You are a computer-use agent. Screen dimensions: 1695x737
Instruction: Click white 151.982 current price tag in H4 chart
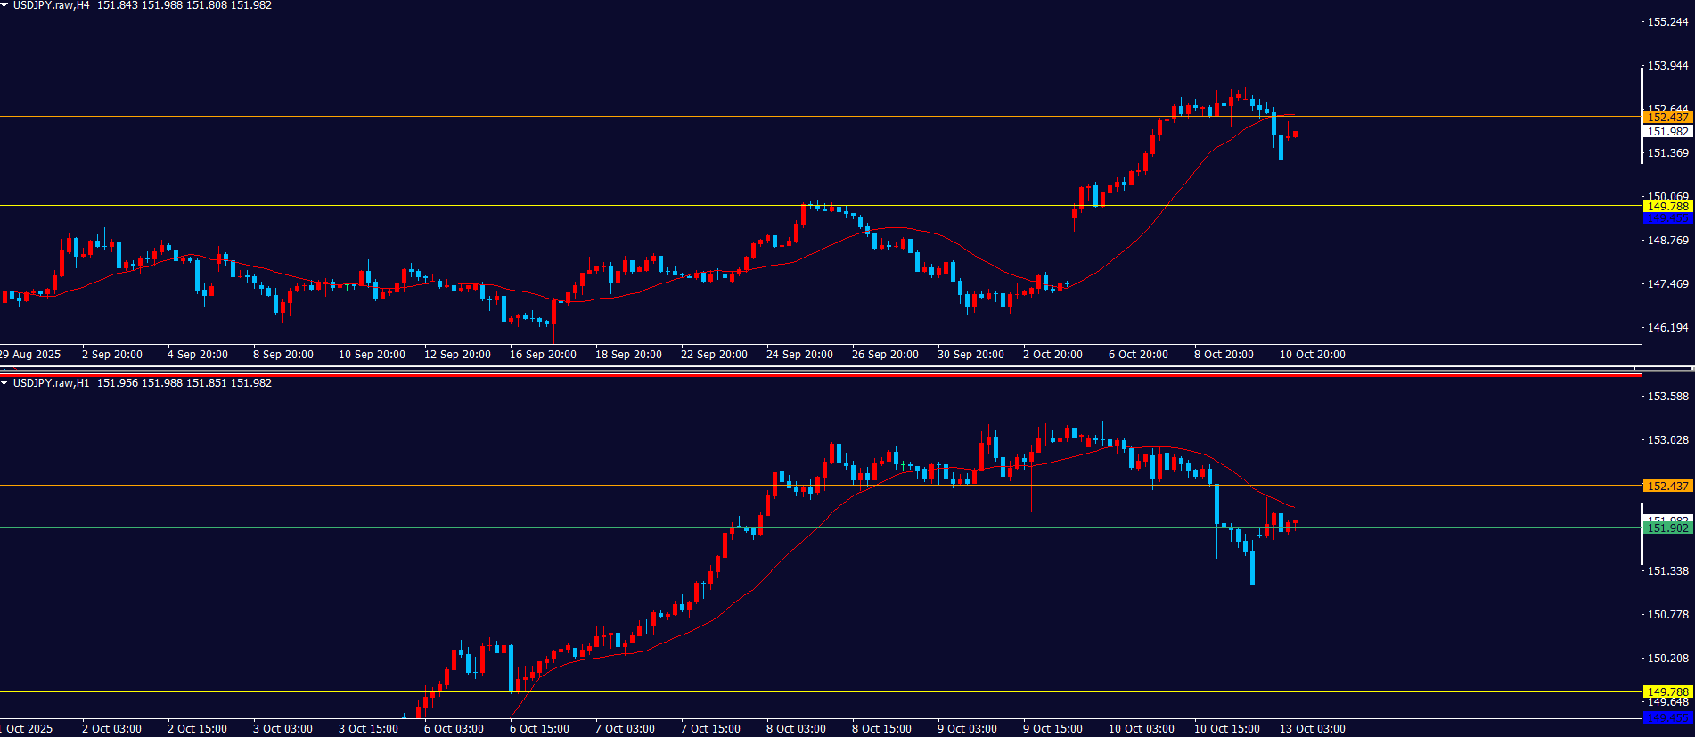[1666, 131]
